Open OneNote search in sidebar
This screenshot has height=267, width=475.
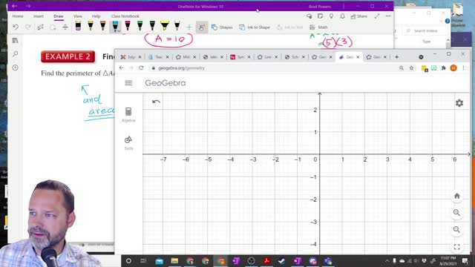click(15, 54)
